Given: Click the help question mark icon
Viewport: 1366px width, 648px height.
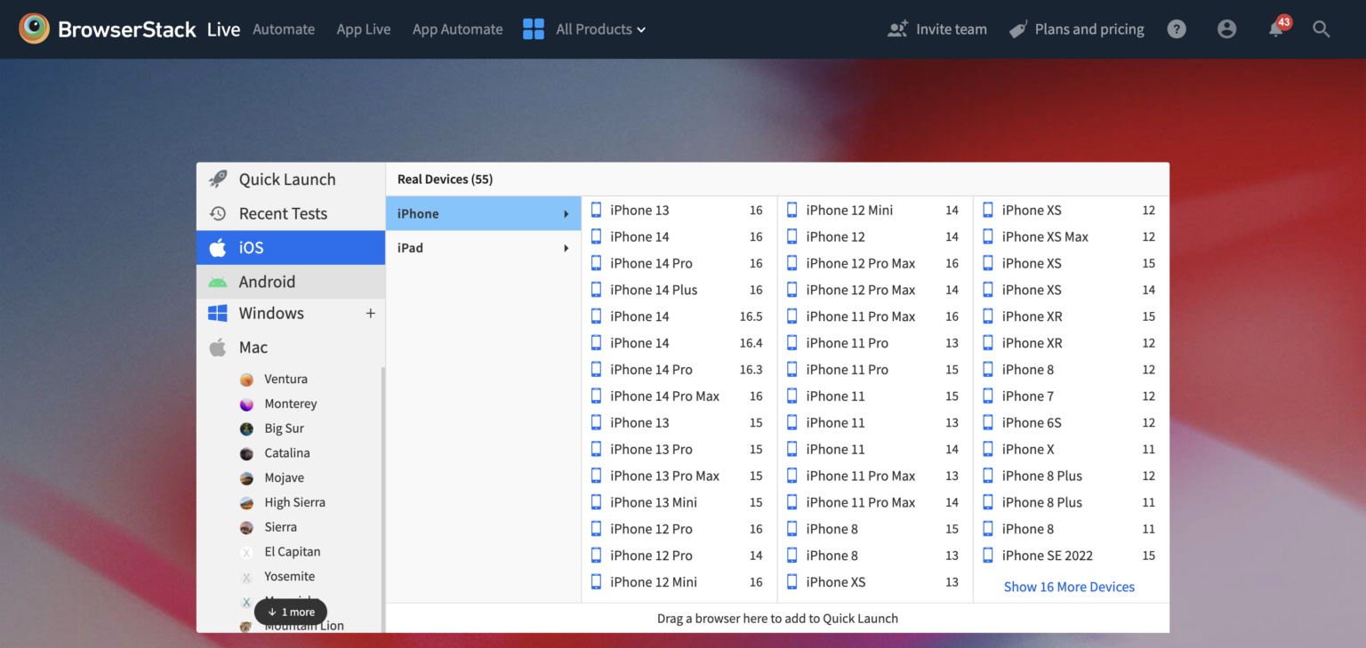Looking at the screenshot, I should click(x=1177, y=29).
